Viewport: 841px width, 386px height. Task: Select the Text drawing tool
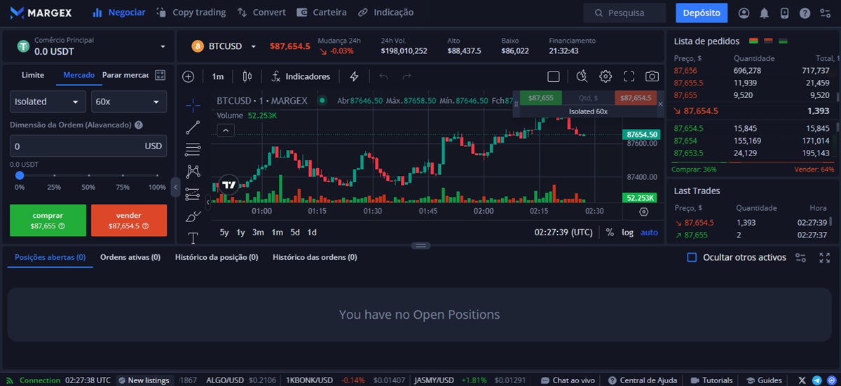(193, 237)
